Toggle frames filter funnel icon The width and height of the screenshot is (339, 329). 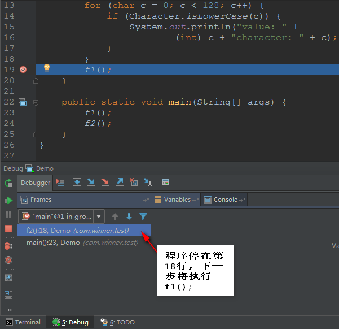[143, 217]
